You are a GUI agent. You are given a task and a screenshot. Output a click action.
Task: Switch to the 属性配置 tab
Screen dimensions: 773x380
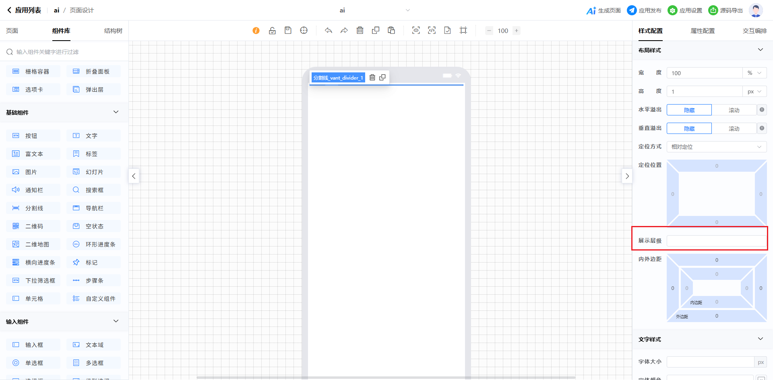click(703, 31)
